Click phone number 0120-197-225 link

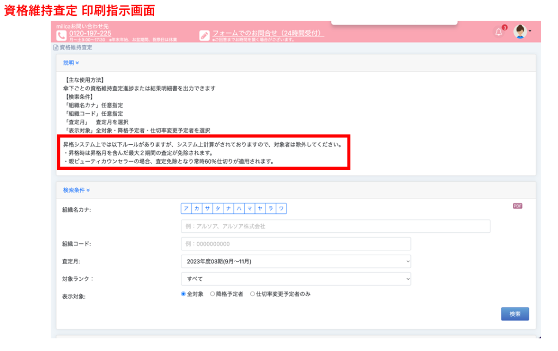(x=90, y=33)
